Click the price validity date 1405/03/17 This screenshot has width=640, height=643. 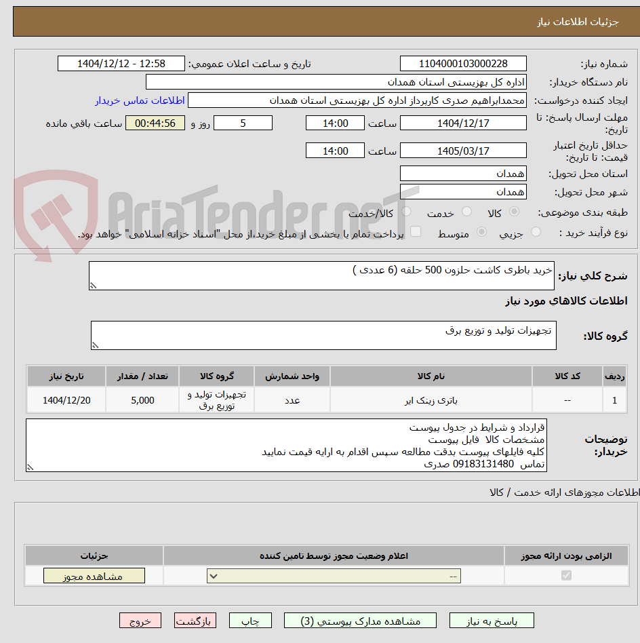(x=463, y=151)
